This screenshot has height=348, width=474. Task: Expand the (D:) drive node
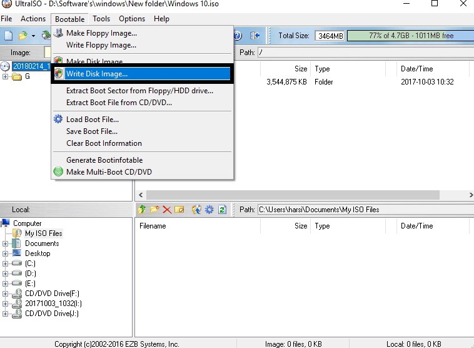(x=5, y=274)
